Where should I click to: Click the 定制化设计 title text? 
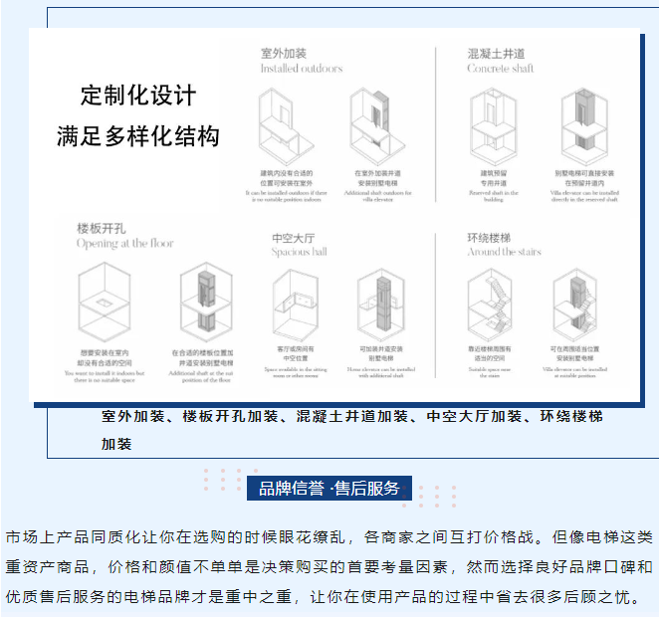138,96
